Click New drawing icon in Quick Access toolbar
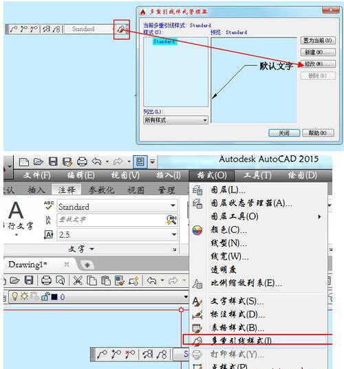 point(24,162)
